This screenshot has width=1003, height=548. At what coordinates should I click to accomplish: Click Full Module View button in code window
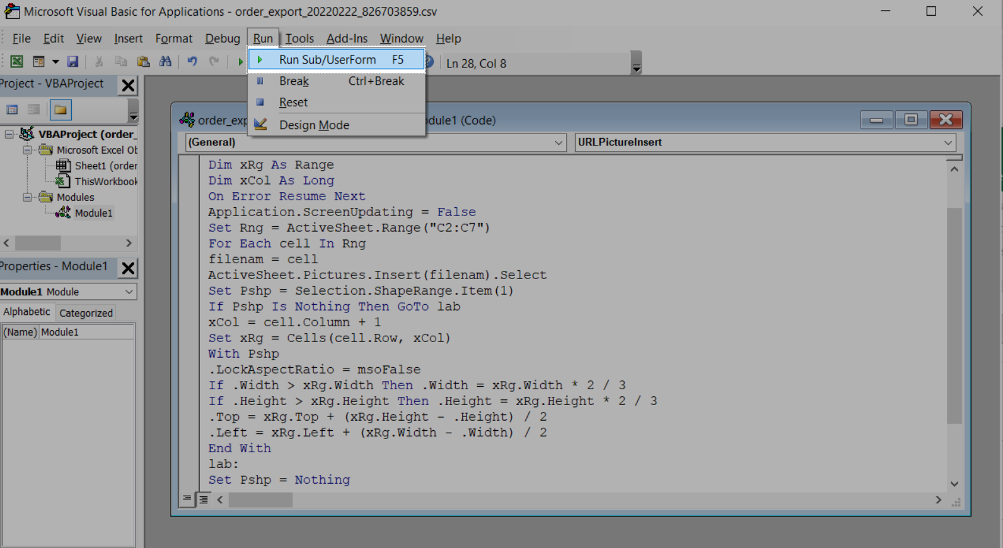click(204, 499)
